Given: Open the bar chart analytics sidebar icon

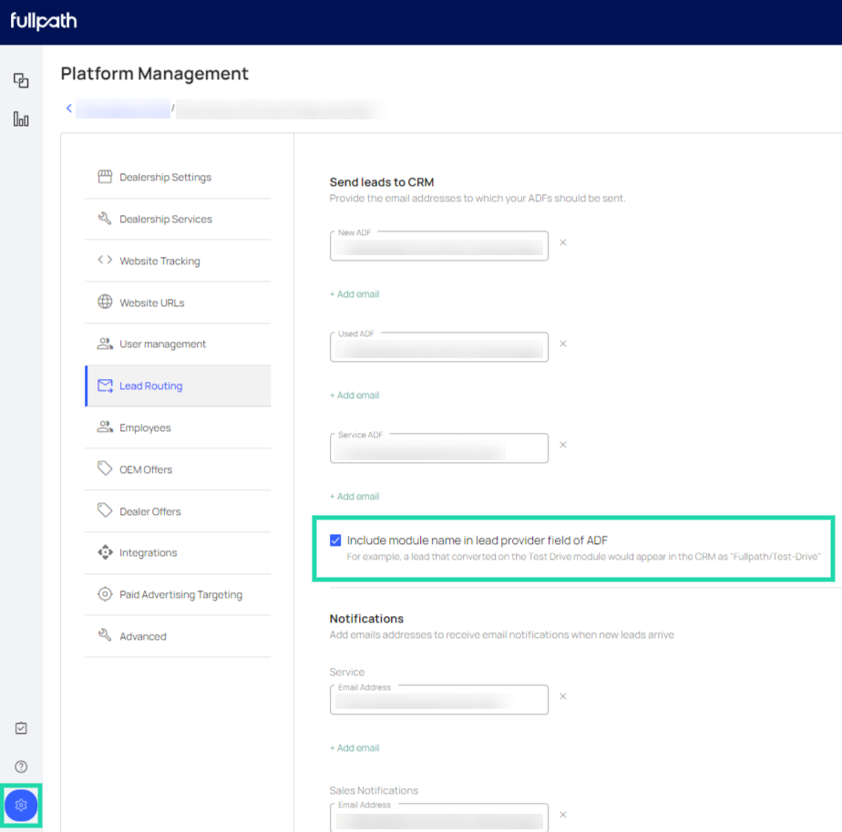Looking at the screenshot, I should 21,119.
